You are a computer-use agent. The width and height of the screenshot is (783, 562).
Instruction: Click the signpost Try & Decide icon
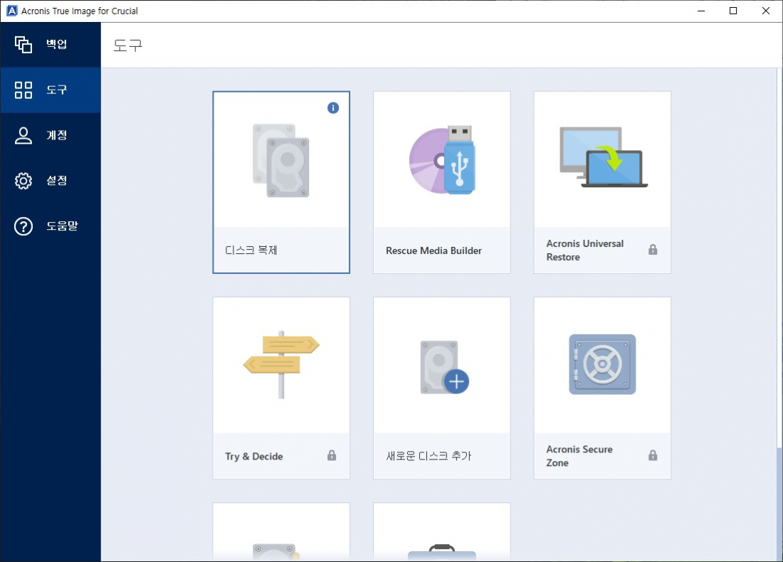click(x=281, y=364)
